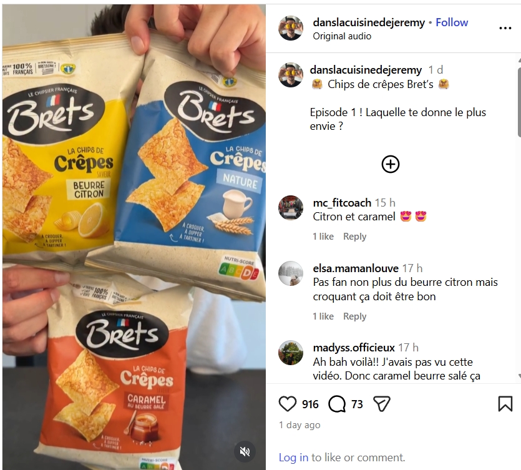
Task: Reply to mc_fitcoach's comment
Action: 354,237
